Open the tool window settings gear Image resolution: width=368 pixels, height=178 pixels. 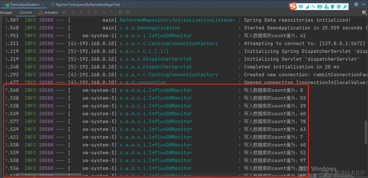pos(356,4)
